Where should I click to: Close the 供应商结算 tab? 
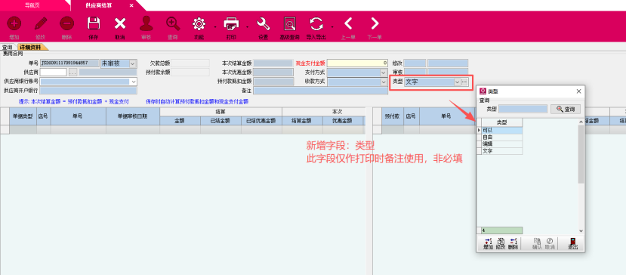pyautogui.click(x=131, y=5)
